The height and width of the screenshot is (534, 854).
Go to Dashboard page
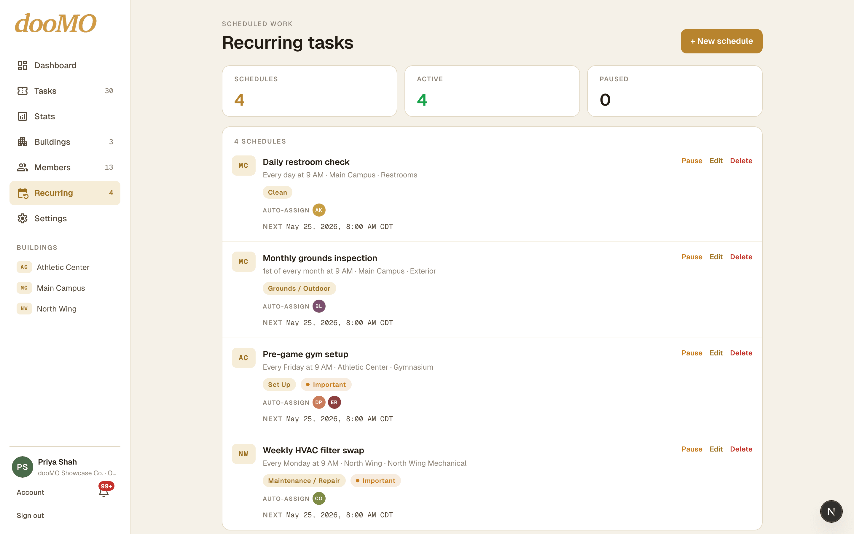click(x=65, y=65)
